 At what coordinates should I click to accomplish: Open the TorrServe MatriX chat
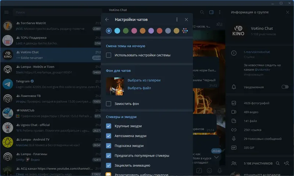[51, 26]
